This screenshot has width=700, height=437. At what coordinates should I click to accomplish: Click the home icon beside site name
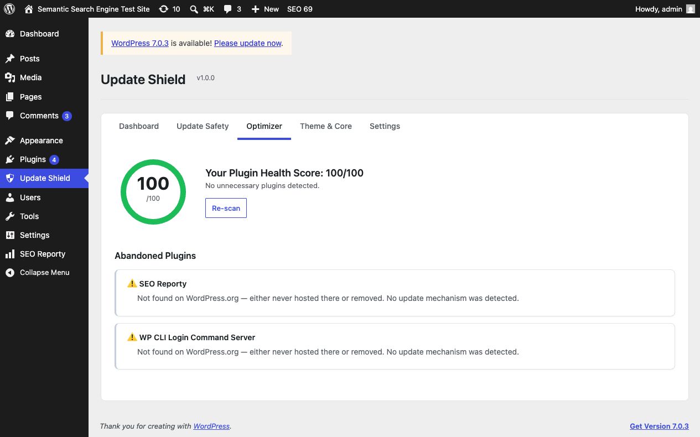coord(29,9)
